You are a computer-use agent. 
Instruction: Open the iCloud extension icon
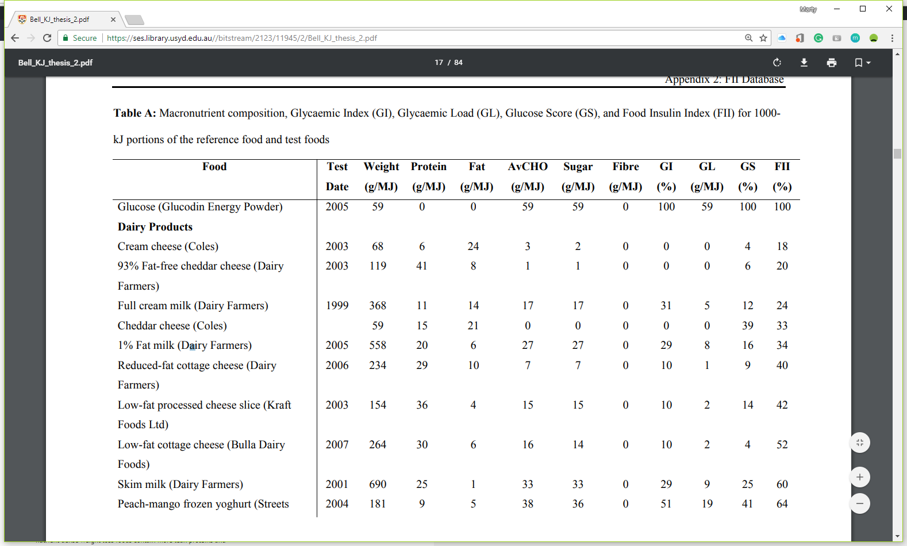pos(782,38)
